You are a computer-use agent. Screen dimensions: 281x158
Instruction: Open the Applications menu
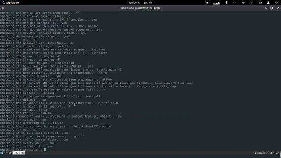tap(11, 3)
